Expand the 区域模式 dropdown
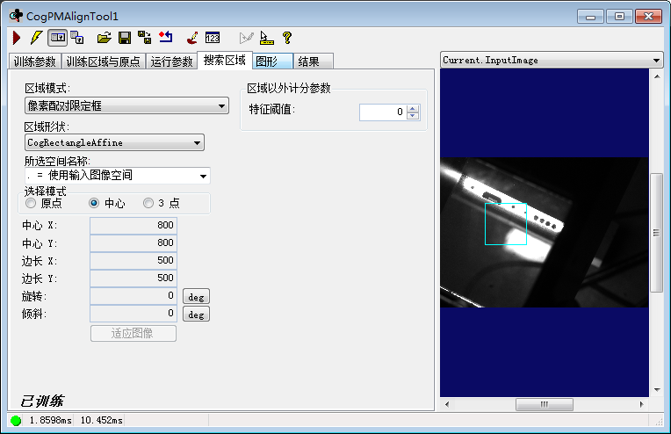The height and width of the screenshot is (434, 671). point(126,106)
